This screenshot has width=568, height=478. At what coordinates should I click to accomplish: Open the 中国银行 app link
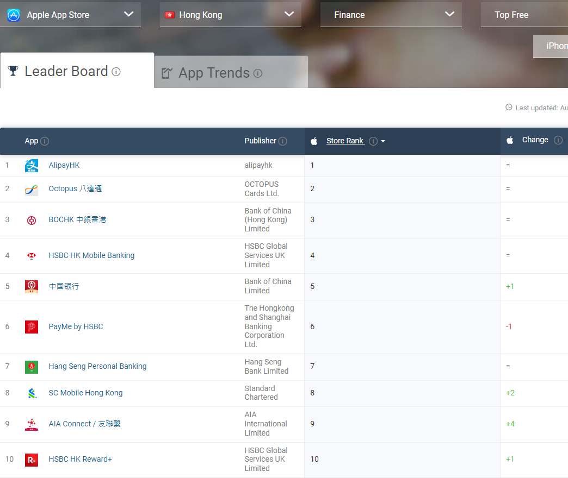pyautogui.click(x=64, y=286)
